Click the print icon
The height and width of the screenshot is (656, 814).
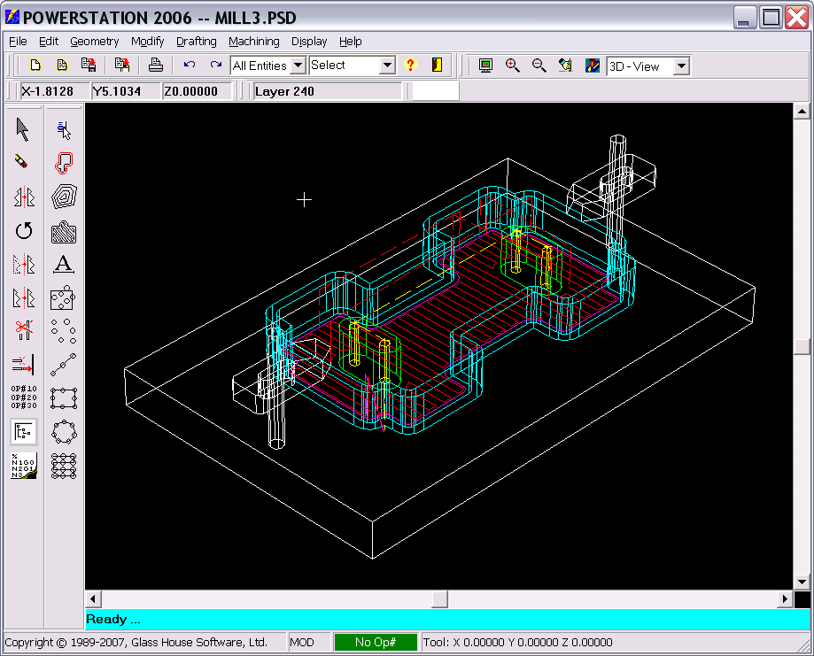[x=156, y=65]
